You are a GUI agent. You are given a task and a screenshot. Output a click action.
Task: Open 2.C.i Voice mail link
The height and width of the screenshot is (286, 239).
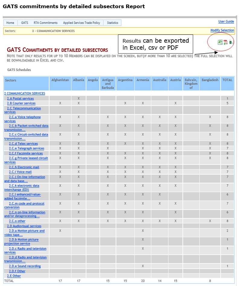(x=20, y=172)
